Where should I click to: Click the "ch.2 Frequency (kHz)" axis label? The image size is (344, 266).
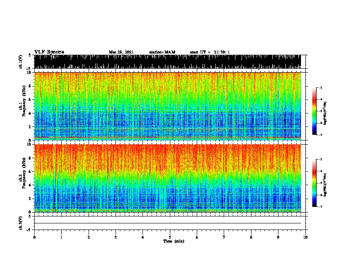[23, 173]
